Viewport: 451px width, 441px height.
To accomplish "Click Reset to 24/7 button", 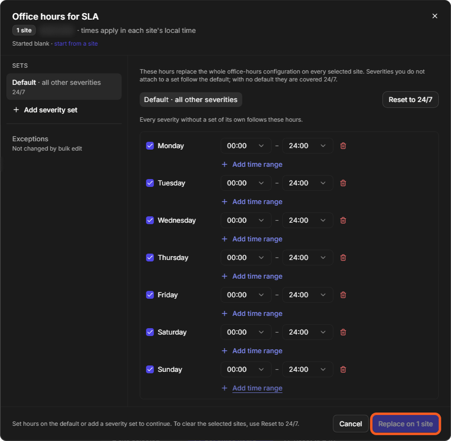I will pos(410,100).
